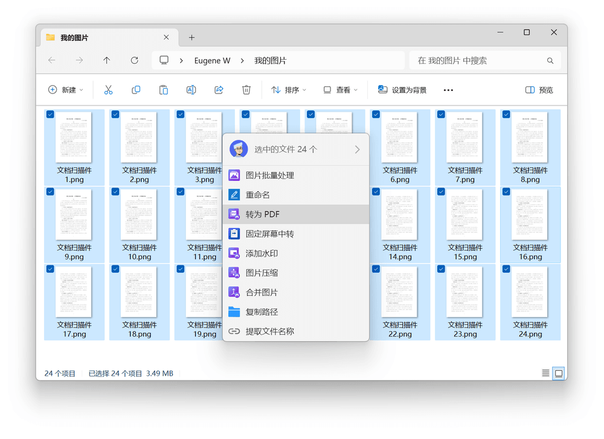Screen dimensions: 604x439
Task: Toggle the 预览 preview pane
Action: pos(539,90)
